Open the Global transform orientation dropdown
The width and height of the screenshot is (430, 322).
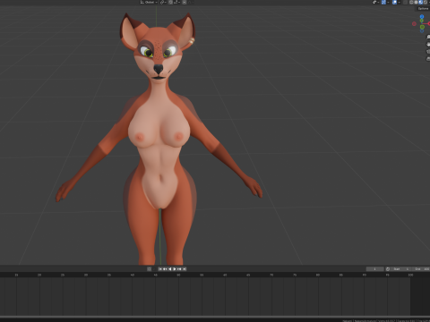point(149,2)
